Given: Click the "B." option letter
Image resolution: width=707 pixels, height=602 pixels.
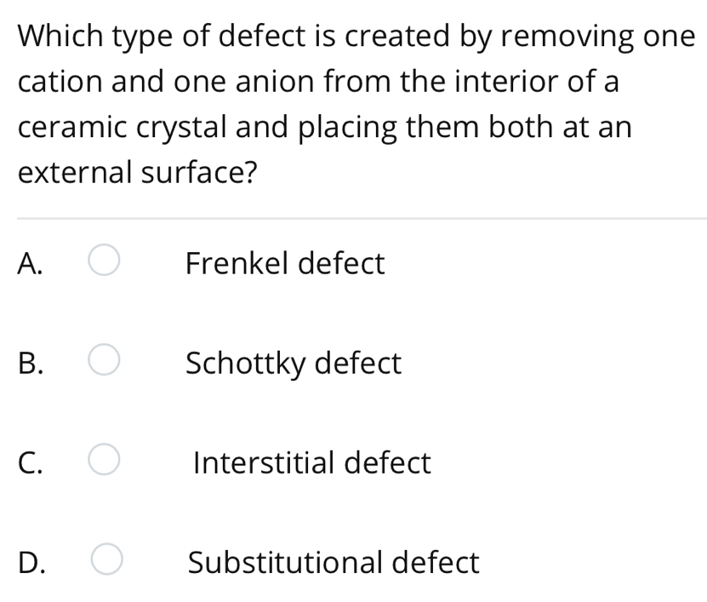Looking at the screenshot, I should [31, 364].
